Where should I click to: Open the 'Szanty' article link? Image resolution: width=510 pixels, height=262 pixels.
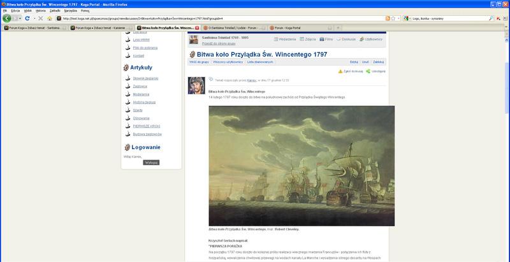(x=138, y=110)
